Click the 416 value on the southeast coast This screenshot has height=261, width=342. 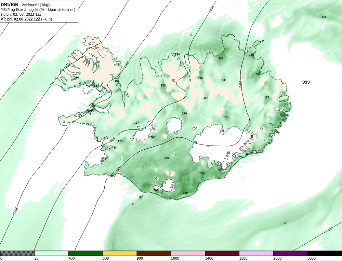[248, 154]
